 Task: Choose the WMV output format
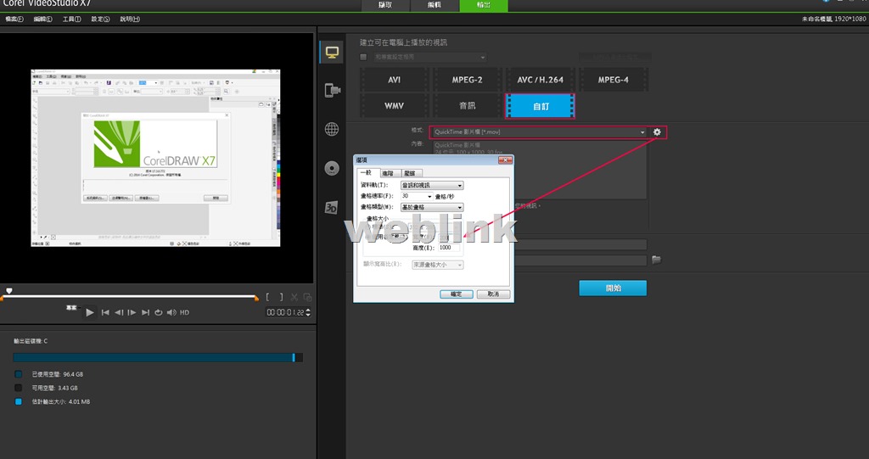(394, 106)
